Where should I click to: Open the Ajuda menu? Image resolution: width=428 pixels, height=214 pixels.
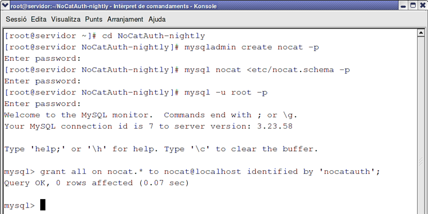(157, 19)
